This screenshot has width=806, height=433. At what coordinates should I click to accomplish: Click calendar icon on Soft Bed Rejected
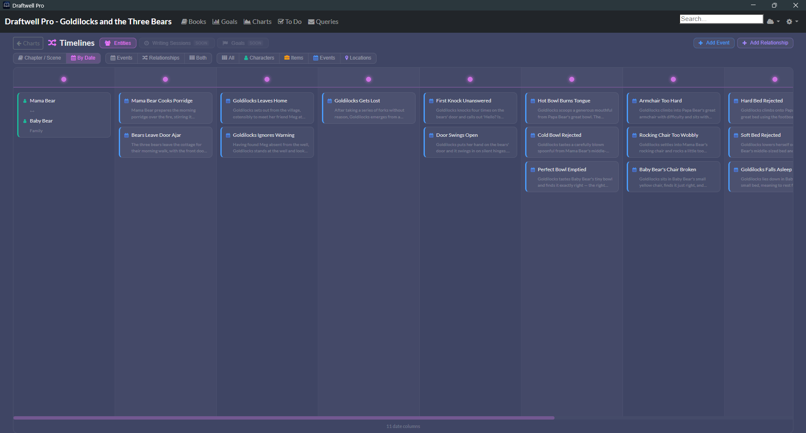click(x=736, y=135)
